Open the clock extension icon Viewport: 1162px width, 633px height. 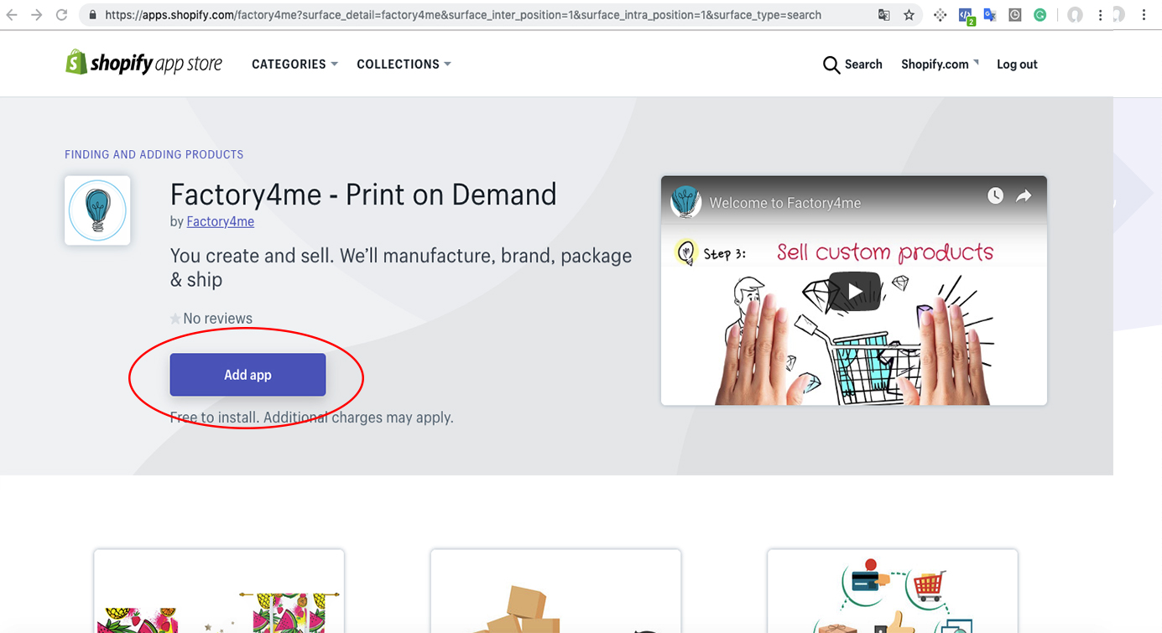[x=1015, y=15]
